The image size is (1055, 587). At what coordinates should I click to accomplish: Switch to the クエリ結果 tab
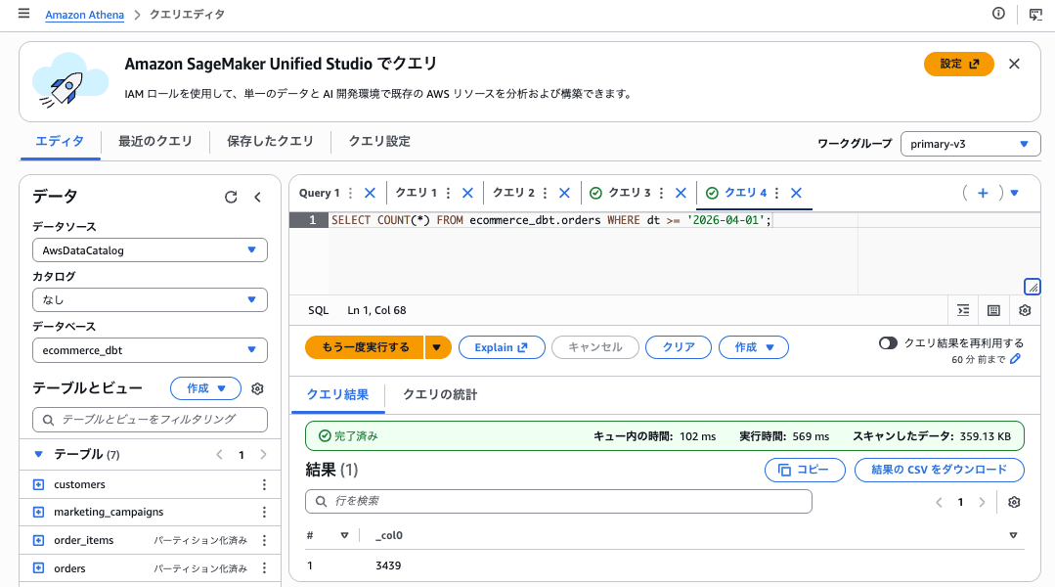coord(337,394)
